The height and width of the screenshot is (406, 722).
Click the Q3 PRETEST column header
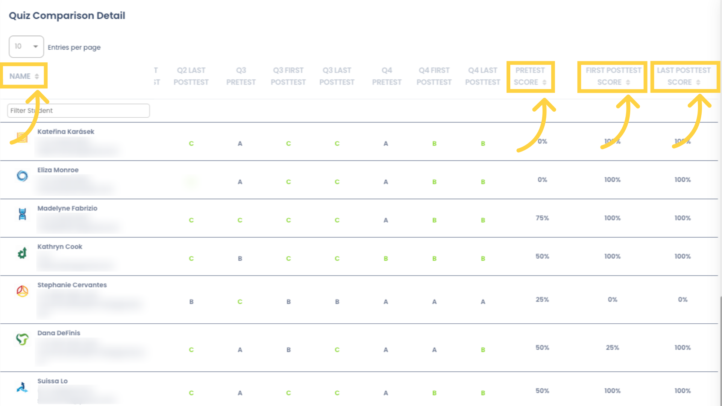coord(241,76)
